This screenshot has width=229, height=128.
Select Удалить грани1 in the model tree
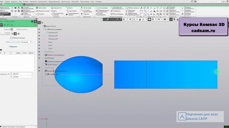pos(52,65)
